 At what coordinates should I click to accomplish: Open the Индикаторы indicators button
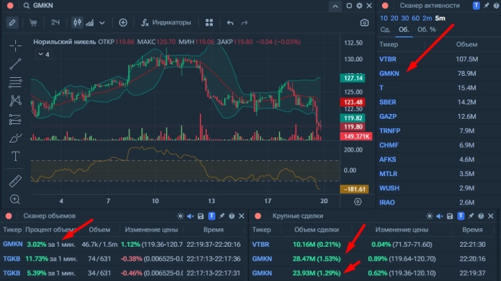[x=166, y=22]
